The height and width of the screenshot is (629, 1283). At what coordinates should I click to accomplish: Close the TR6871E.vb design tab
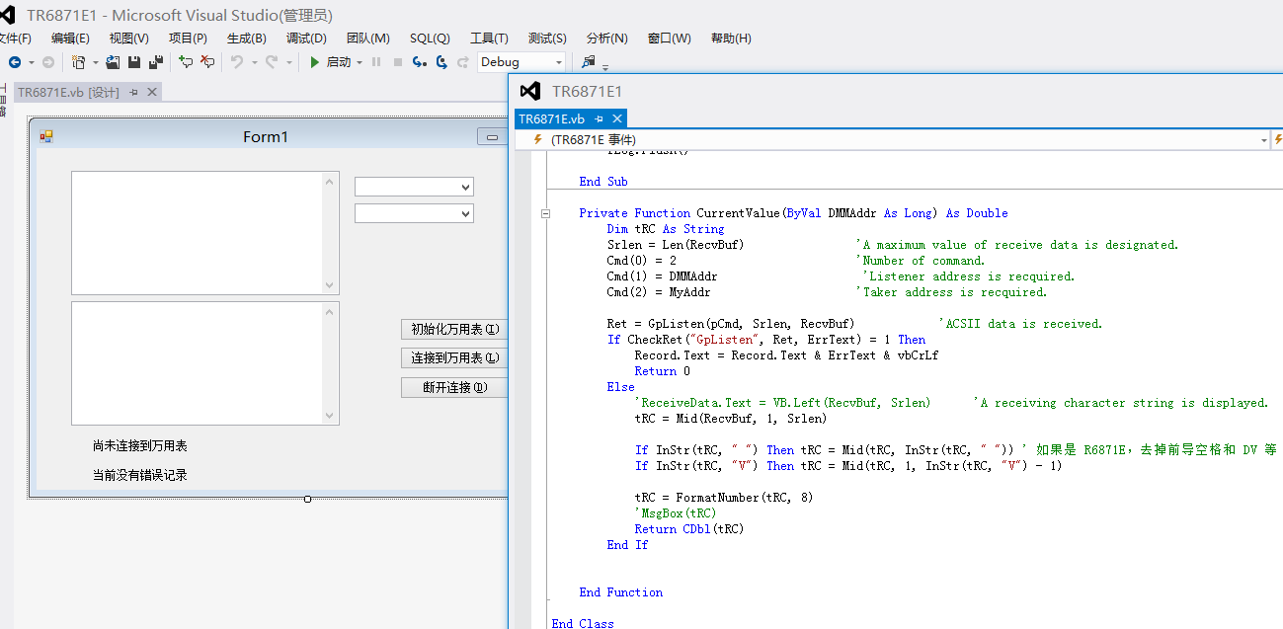point(152,92)
